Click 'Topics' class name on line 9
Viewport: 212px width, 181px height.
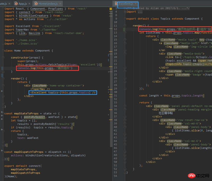tap(165, 19)
